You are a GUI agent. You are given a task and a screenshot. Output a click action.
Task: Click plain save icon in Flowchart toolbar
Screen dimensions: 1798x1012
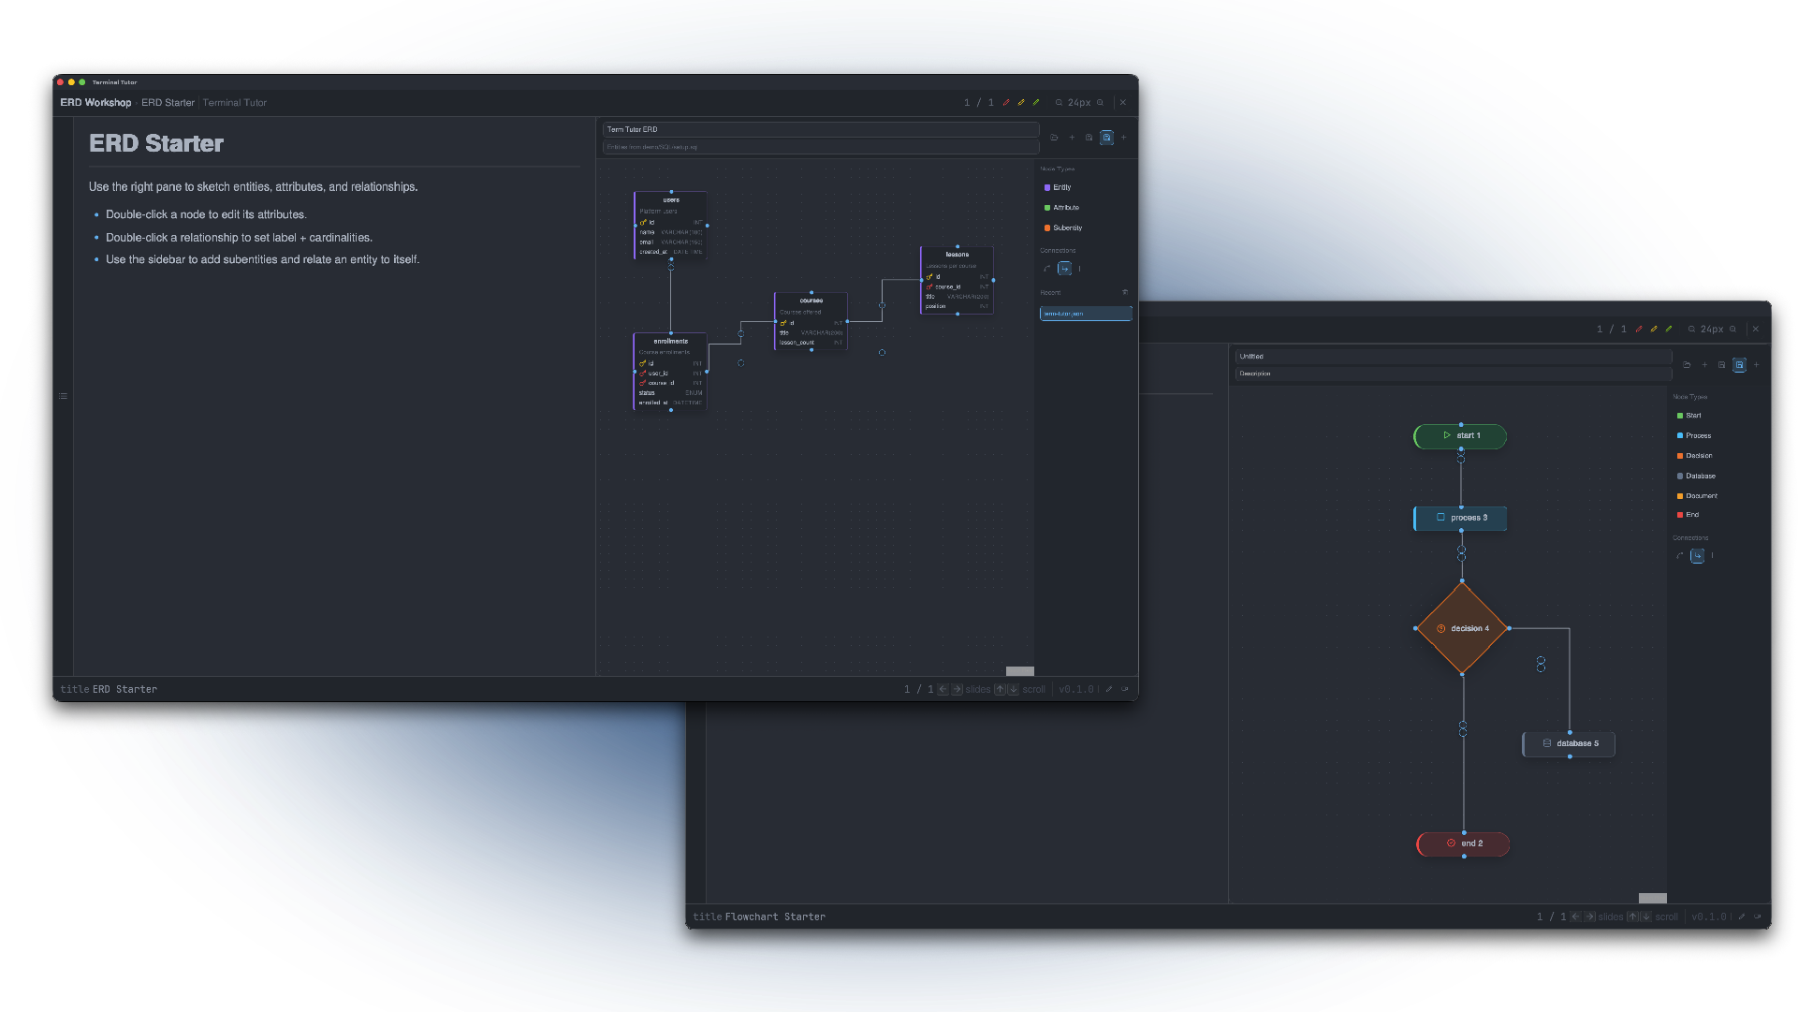pos(1721,365)
